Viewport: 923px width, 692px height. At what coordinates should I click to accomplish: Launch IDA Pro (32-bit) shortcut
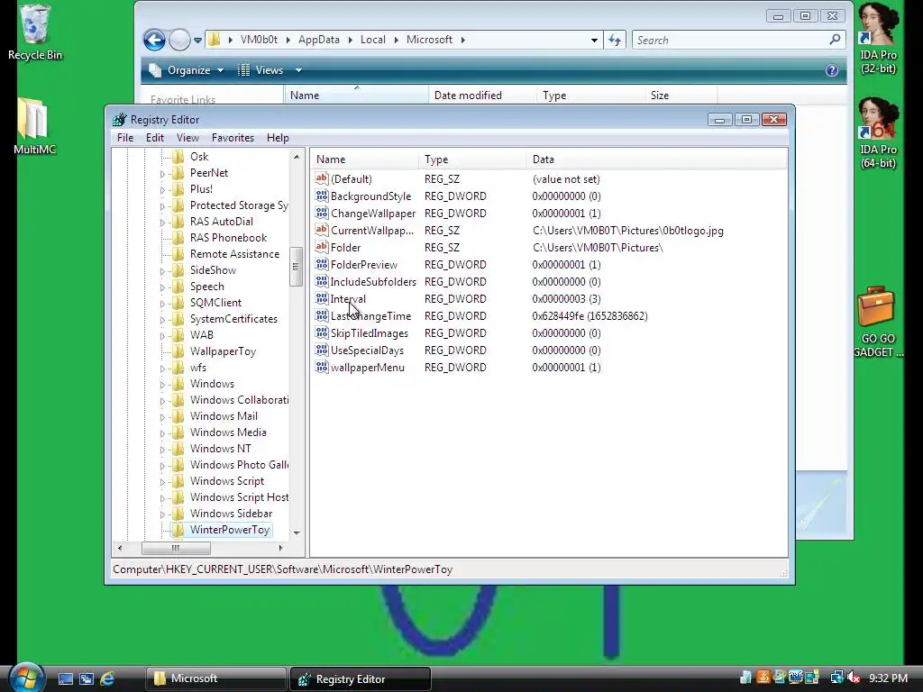point(878,39)
